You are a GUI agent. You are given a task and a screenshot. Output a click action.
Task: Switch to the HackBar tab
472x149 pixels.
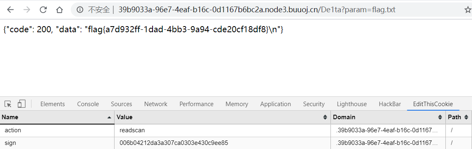tap(390, 104)
